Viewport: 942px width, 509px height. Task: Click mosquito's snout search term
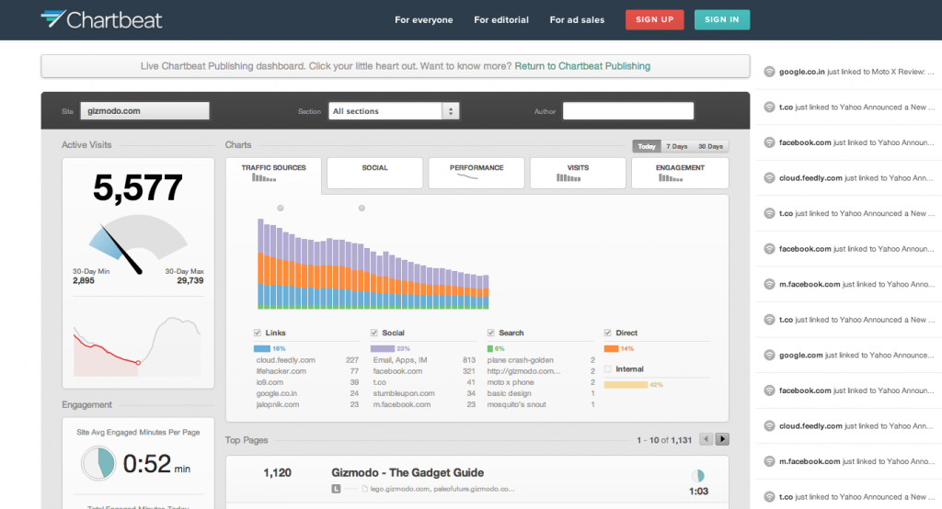pos(516,404)
